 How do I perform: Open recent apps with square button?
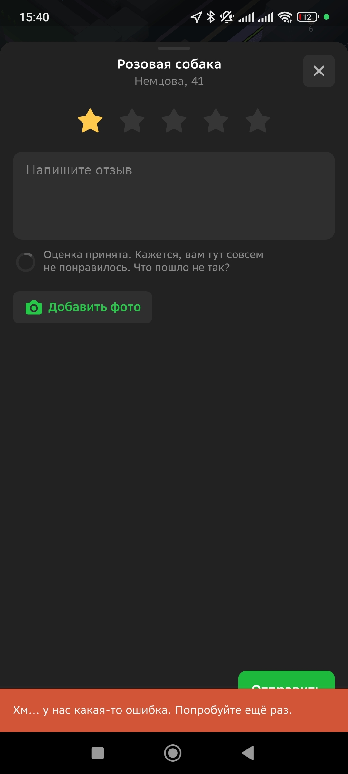(98, 753)
